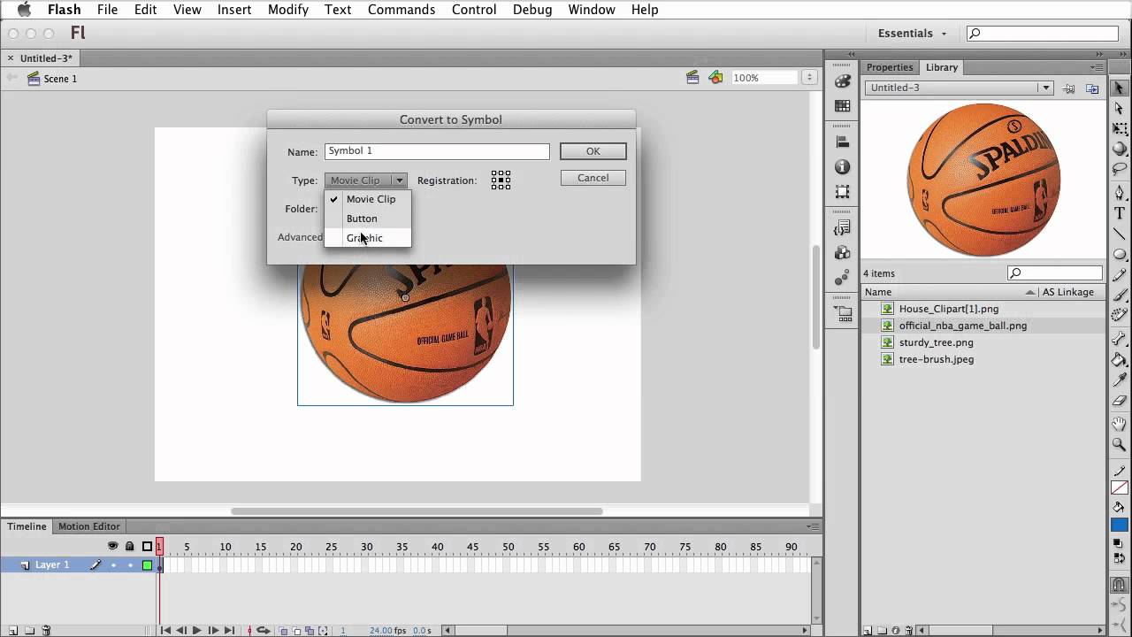Select the Line tool
This screenshot has width=1132, height=637.
coord(1119,234)
